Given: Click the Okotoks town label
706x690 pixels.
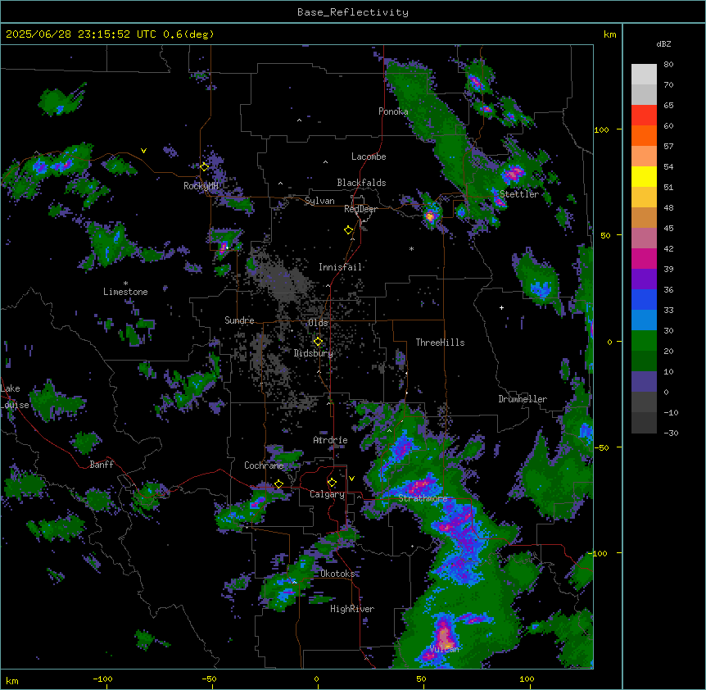Looking at the screenshot, I should tap(337, 574).
